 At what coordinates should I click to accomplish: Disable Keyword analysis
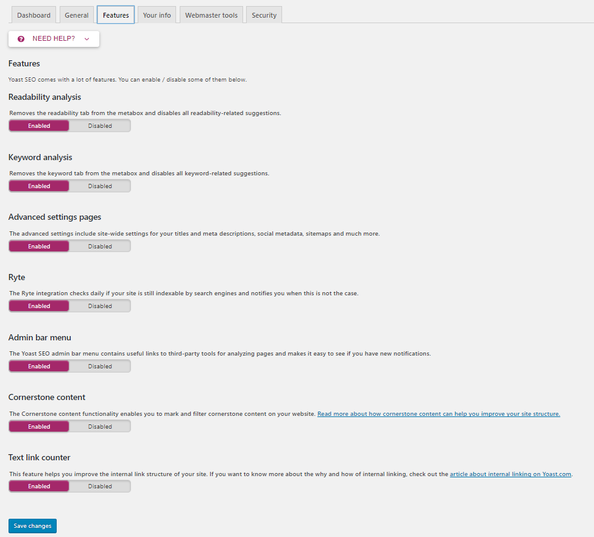click(100, 186)
